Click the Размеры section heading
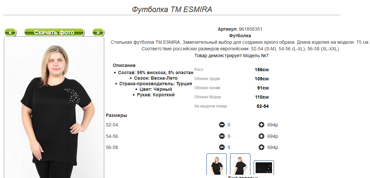The height and width of the screenshot is (178, 370). click(x=116, y=115)
